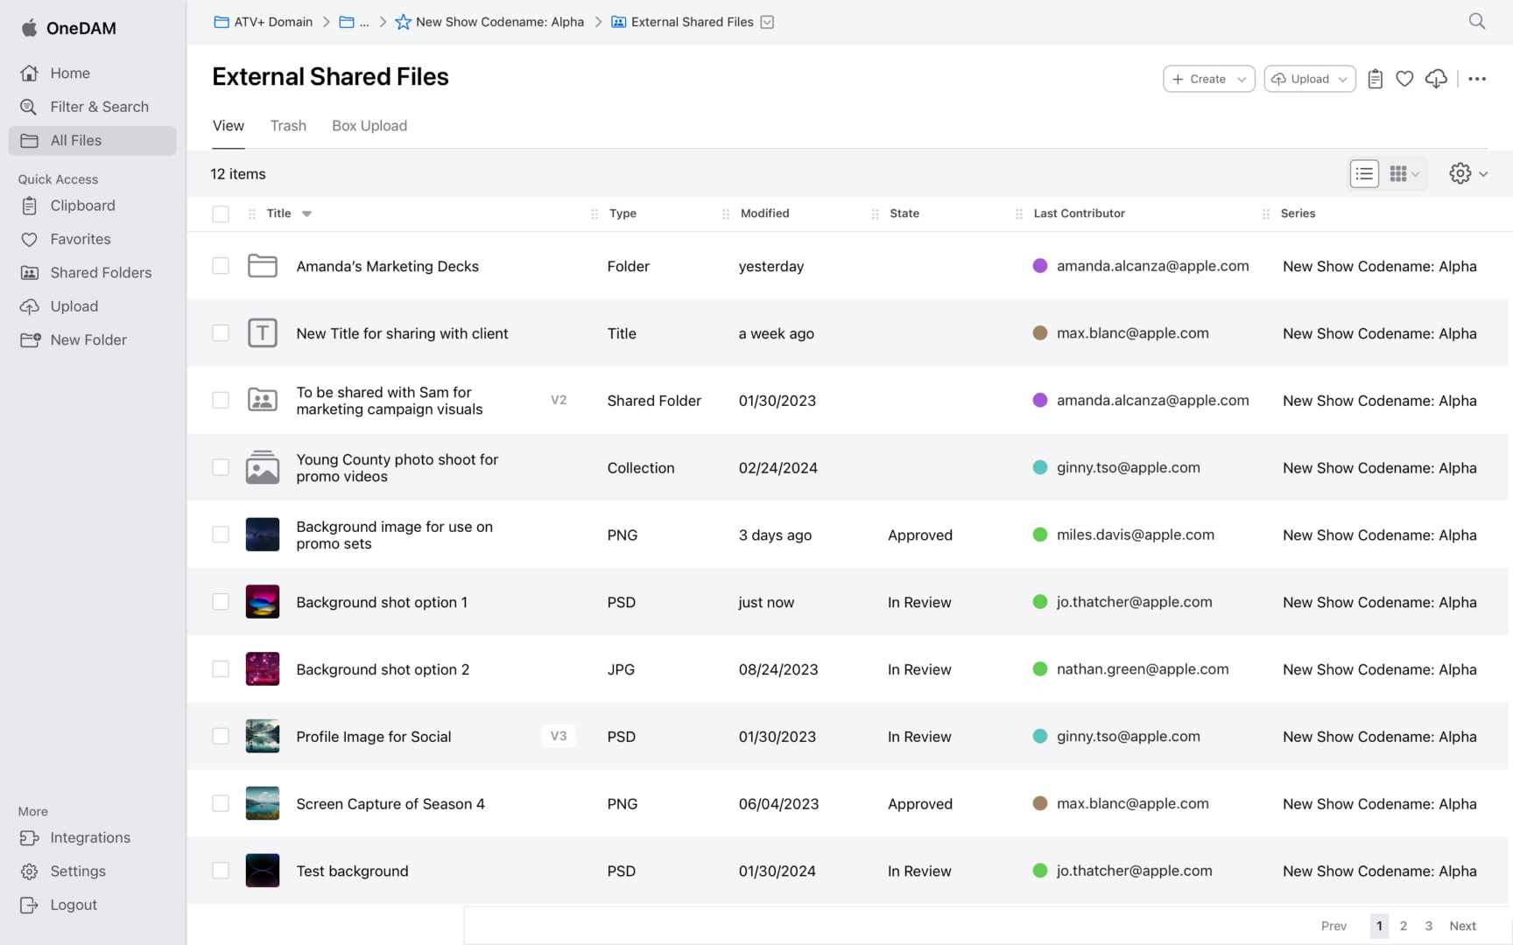Open the Create dropdown arrow
Image resolution: width=1513 pixels, height=945 pixels.
(1242, 79)
